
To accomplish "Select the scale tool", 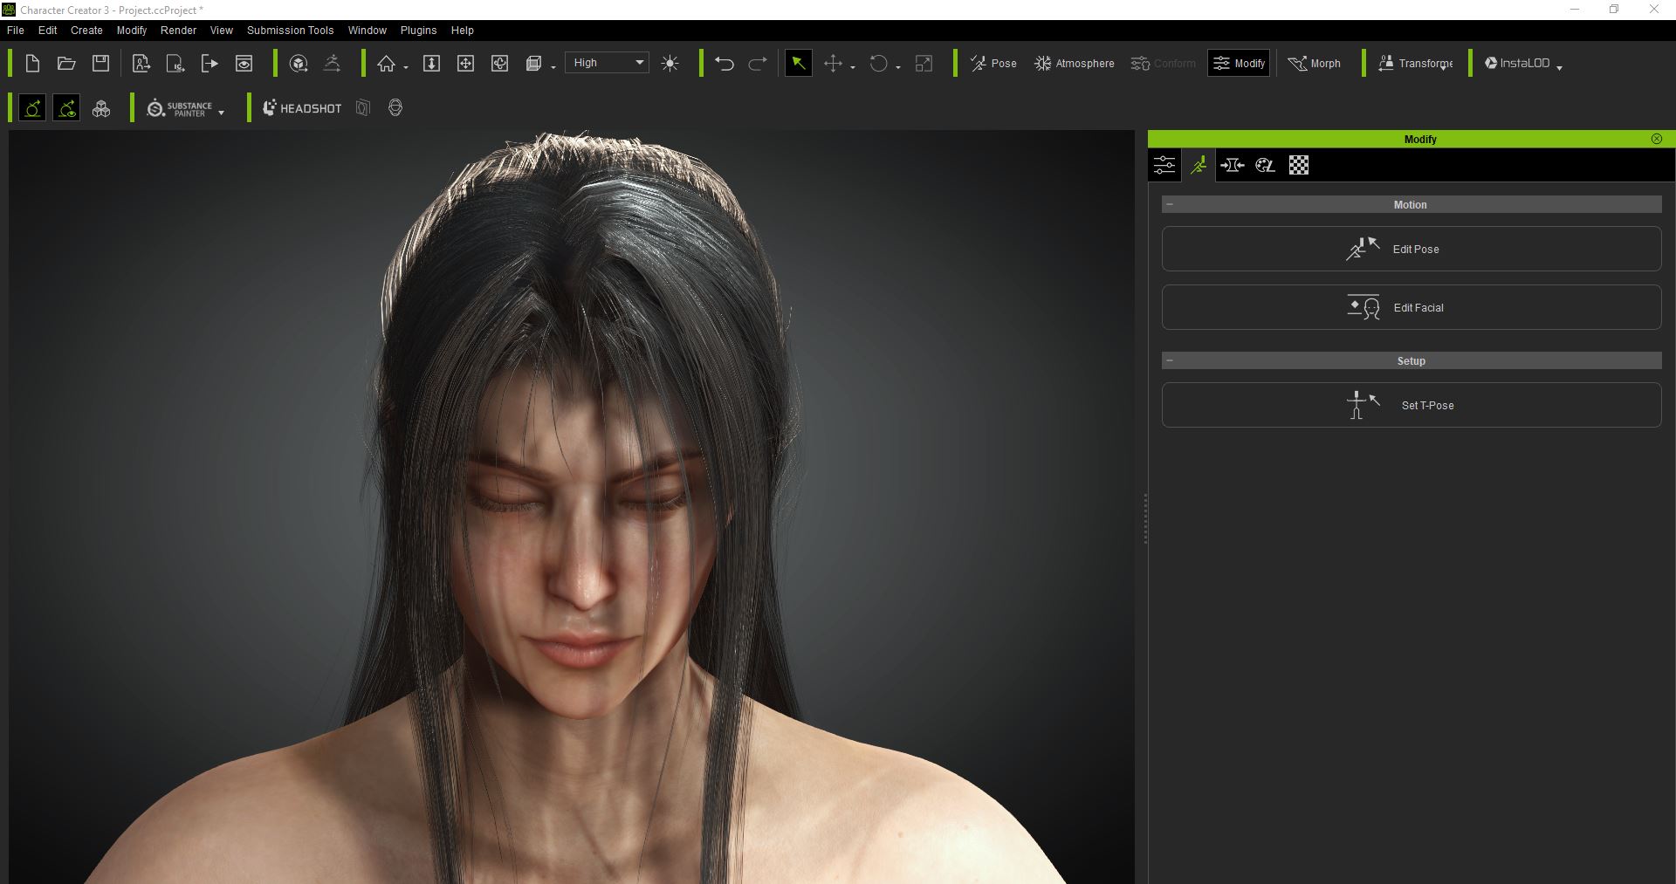I will click(924, 63).
